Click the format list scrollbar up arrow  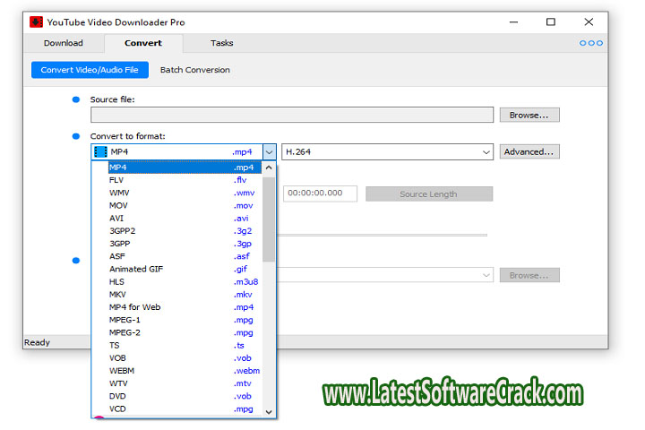pos(269,168)
